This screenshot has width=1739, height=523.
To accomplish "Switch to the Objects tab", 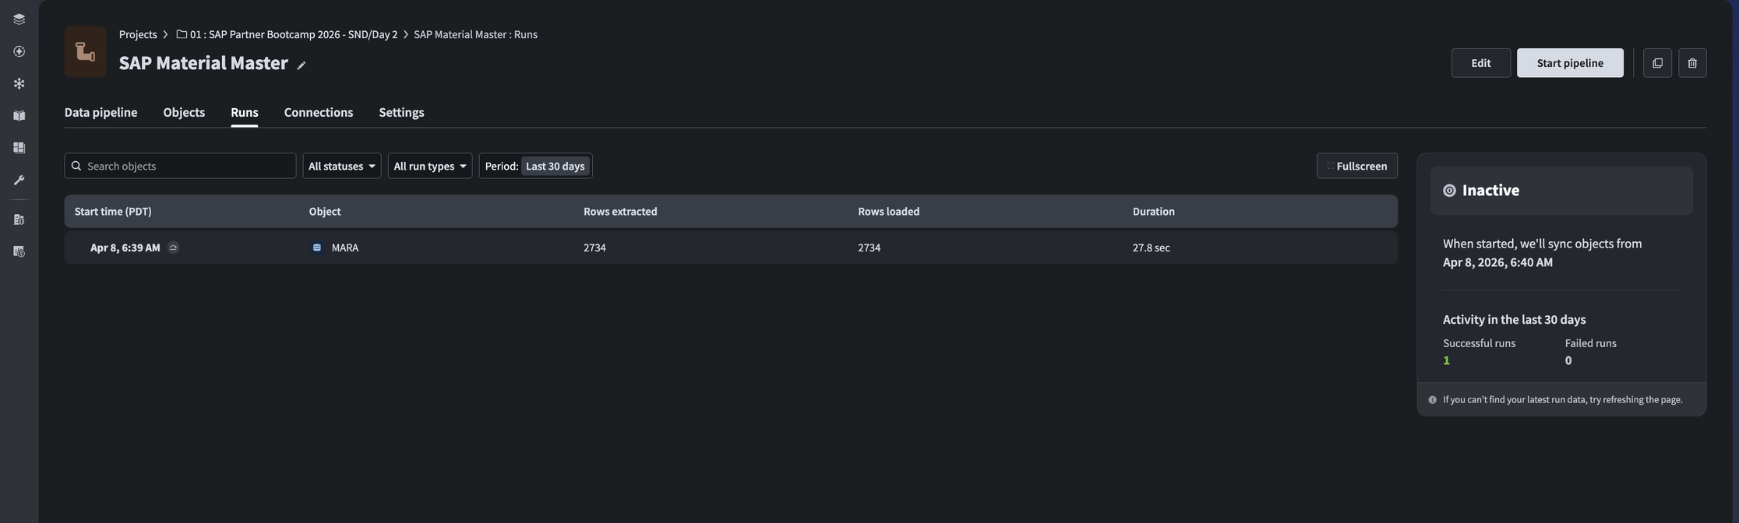I will click(184, 112).
